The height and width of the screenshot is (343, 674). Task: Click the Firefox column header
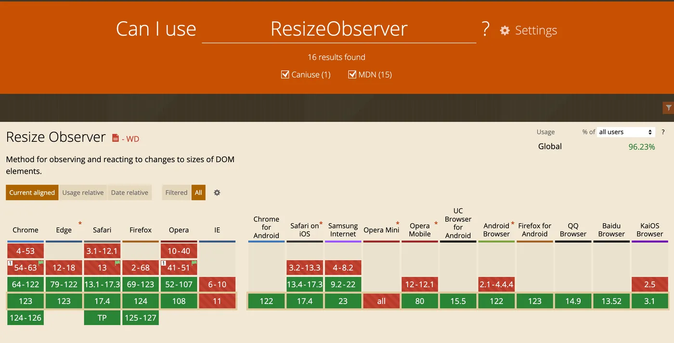(x=141, y=230)
